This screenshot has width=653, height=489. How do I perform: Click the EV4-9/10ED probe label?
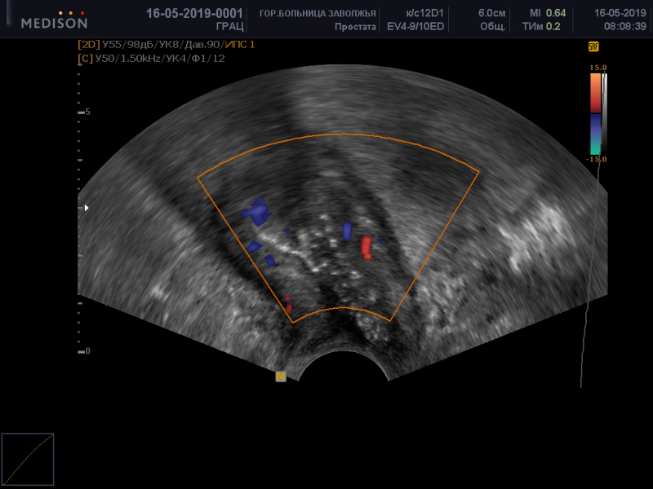(415, 27)
